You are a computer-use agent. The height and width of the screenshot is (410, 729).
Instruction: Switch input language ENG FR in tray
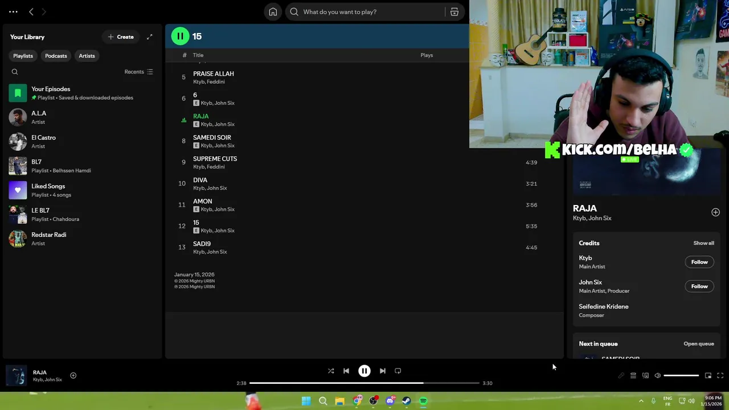667,401
